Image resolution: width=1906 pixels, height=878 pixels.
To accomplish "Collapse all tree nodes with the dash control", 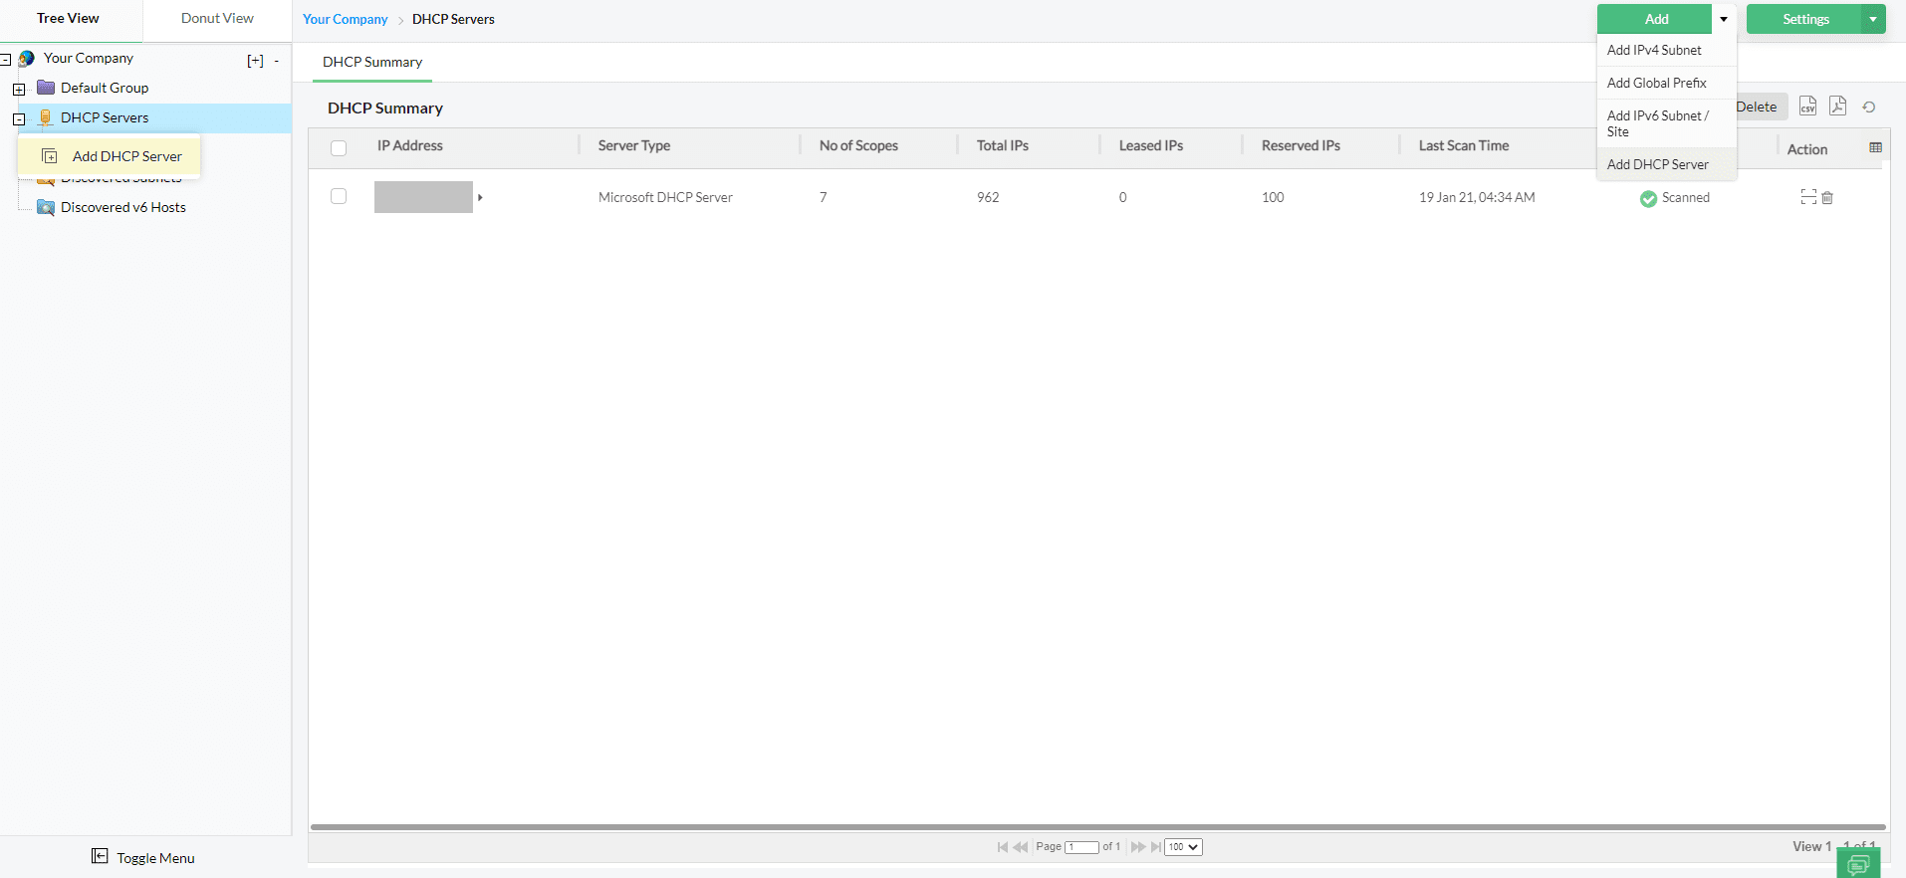I will click(x=277, y=61).
